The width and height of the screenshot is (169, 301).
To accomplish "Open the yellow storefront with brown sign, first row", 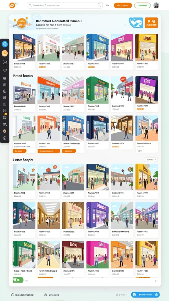I will tap(147, 47).
